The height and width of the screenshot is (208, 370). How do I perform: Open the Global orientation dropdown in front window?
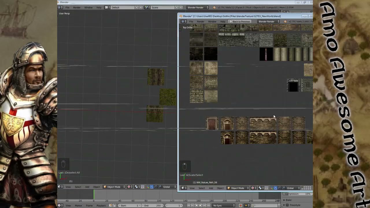tap(293, 188)
